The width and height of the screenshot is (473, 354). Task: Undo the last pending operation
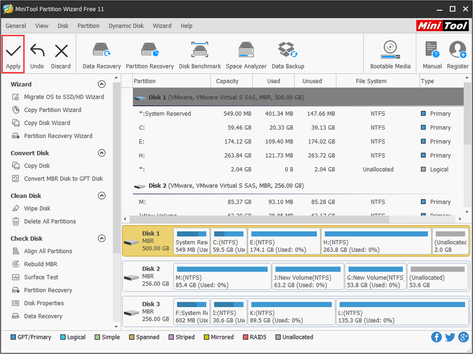(37, 56)
